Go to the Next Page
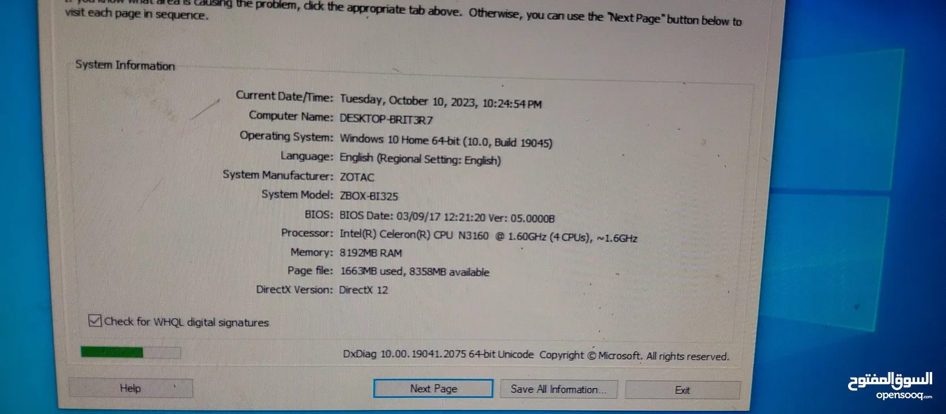 433,389
